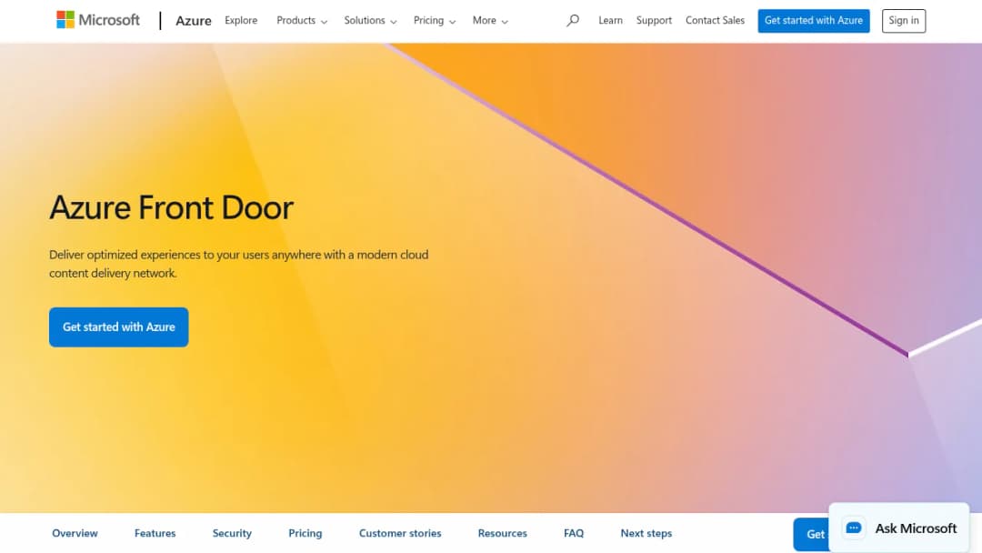Jump to the Overview section tab
The image size is (982, 553).
tap(75, 533)
